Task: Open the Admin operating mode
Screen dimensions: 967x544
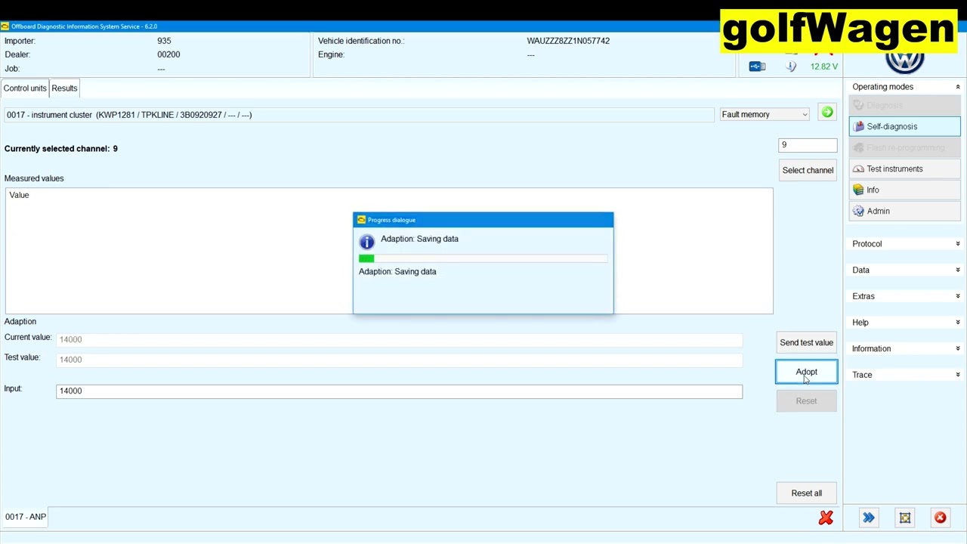Action: [x=904, y=212]
